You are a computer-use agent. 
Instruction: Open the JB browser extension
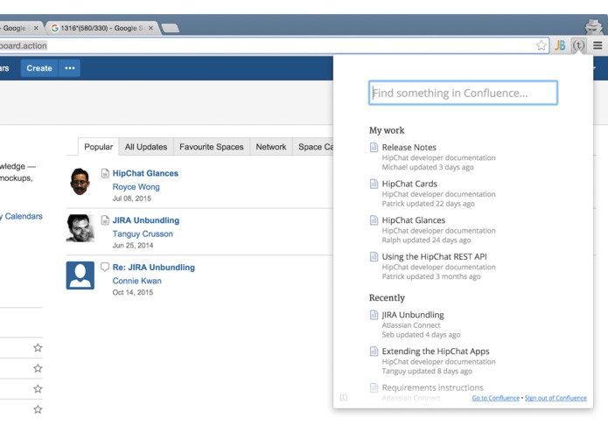pyautogui.click(x=560, y=45)
